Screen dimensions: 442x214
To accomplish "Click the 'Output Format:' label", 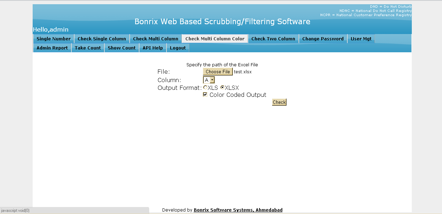I will 180,88.
